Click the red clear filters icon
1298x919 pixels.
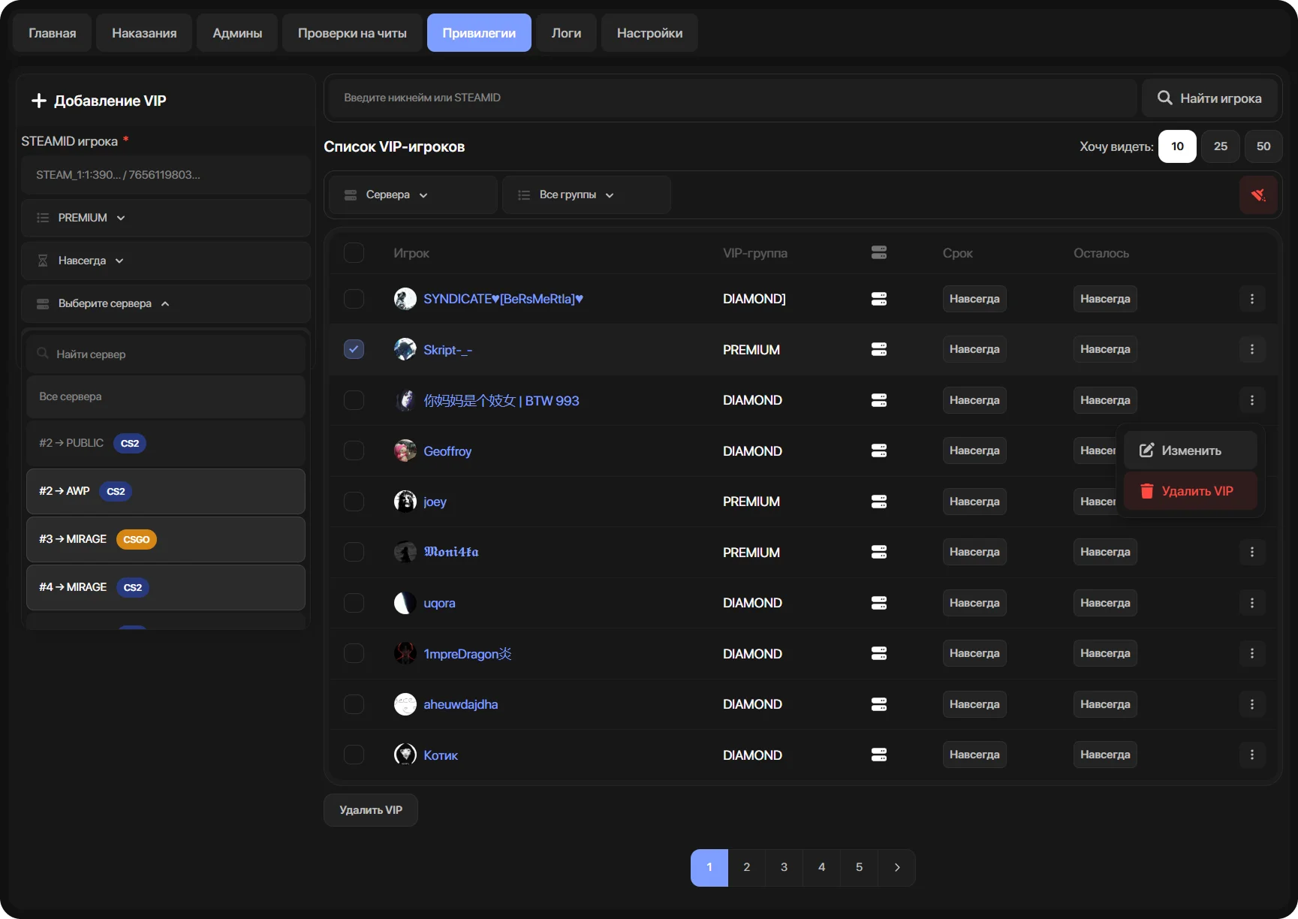pyautogui.click(x=1258, y=195)
